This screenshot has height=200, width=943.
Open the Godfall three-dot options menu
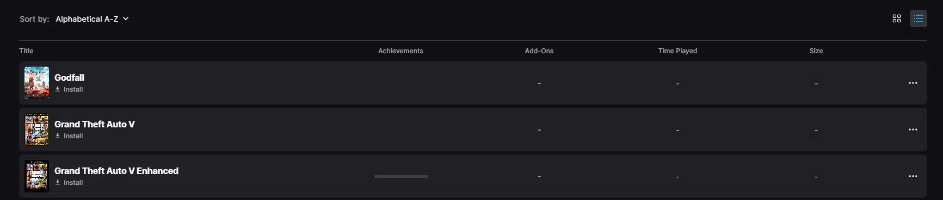[x=913, y=83]
